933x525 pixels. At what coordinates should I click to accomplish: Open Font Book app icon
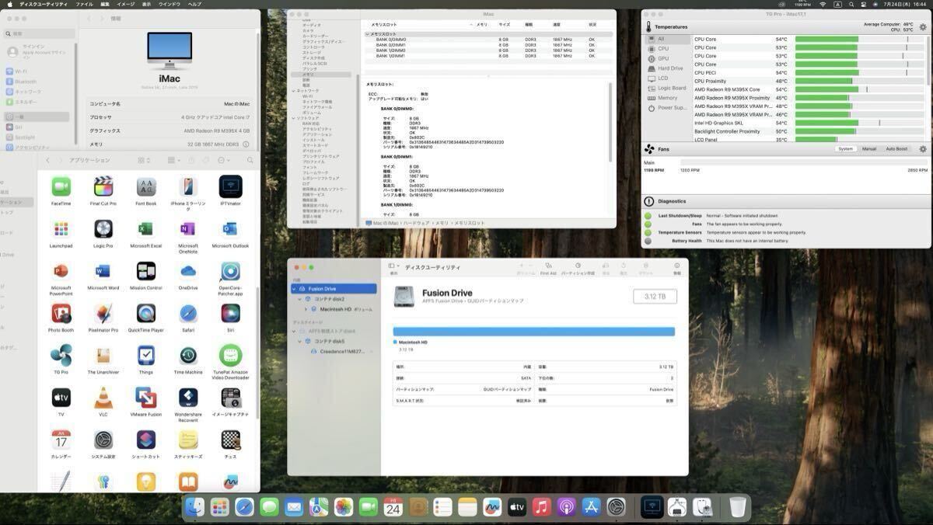[x=146, y=186]
